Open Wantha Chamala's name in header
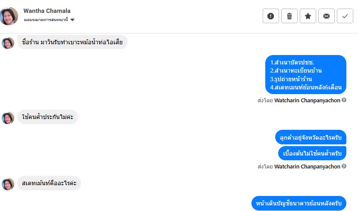 click(47, 10)
